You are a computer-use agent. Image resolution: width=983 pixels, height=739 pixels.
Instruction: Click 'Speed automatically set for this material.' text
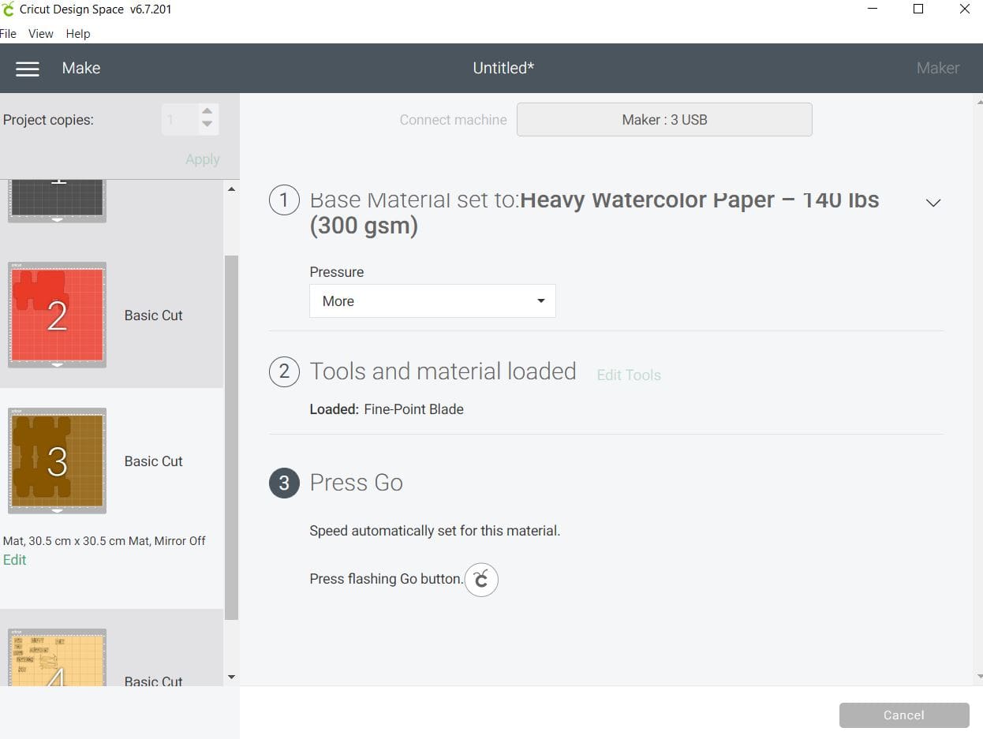pyautogui.click(x=435, y=531)
